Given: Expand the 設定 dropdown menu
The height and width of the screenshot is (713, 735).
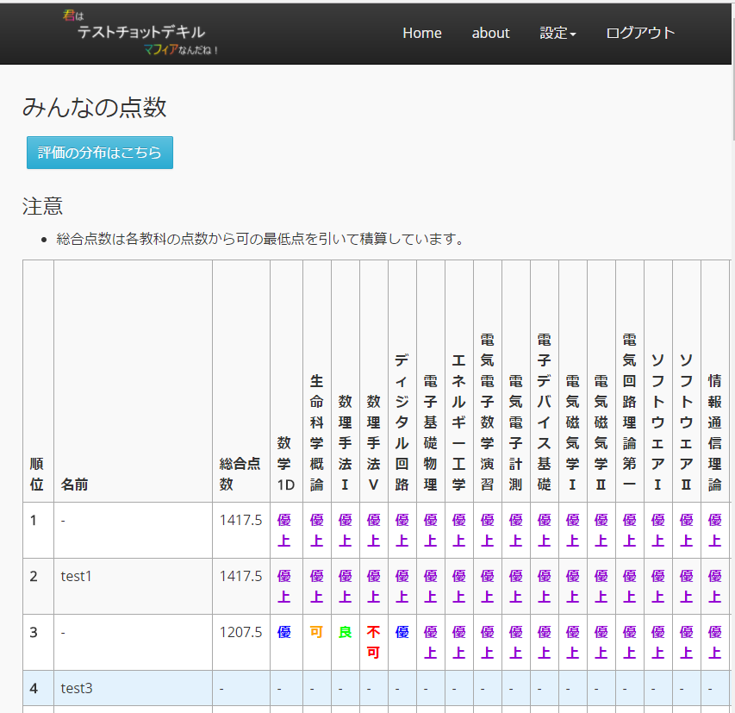Looking at the screenshot, I should (x=557, y=33).
